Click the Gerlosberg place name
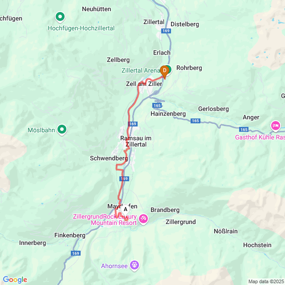 (213, 109)
